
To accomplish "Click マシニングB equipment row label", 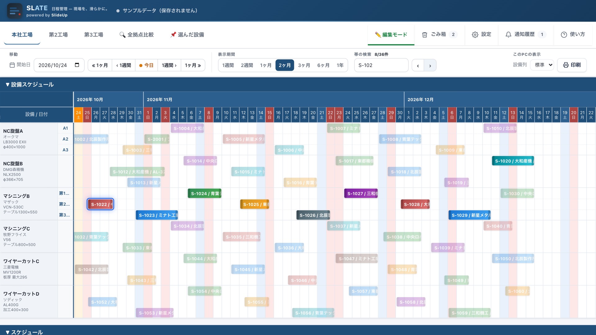I will click(x=29, y=204).
